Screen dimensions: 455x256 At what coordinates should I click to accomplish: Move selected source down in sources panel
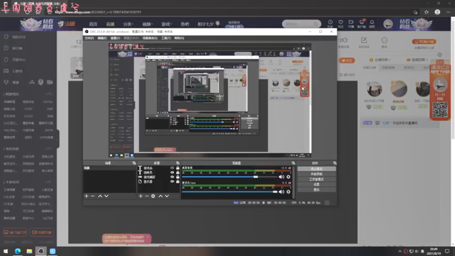[x=167, y=196]
